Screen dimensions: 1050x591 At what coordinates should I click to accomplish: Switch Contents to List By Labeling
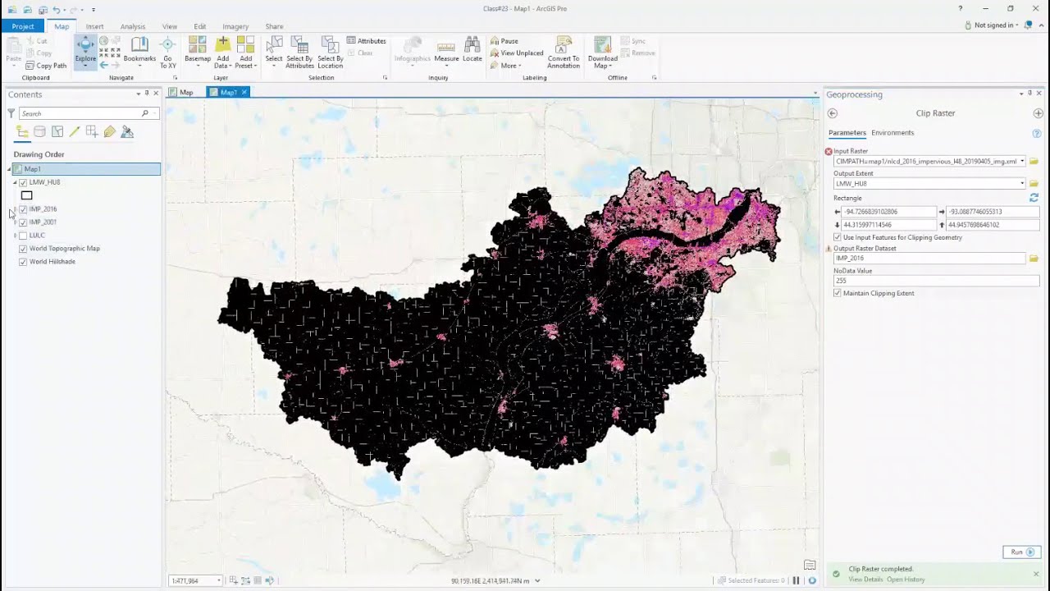[109, 131]
